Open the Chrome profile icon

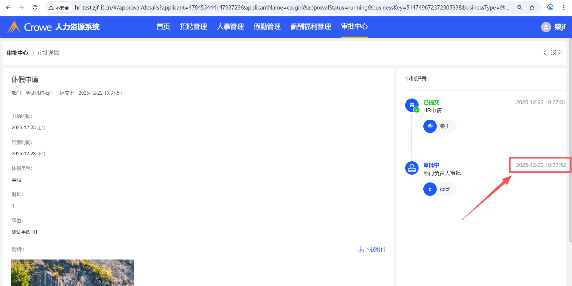click(x=550, y=7)
